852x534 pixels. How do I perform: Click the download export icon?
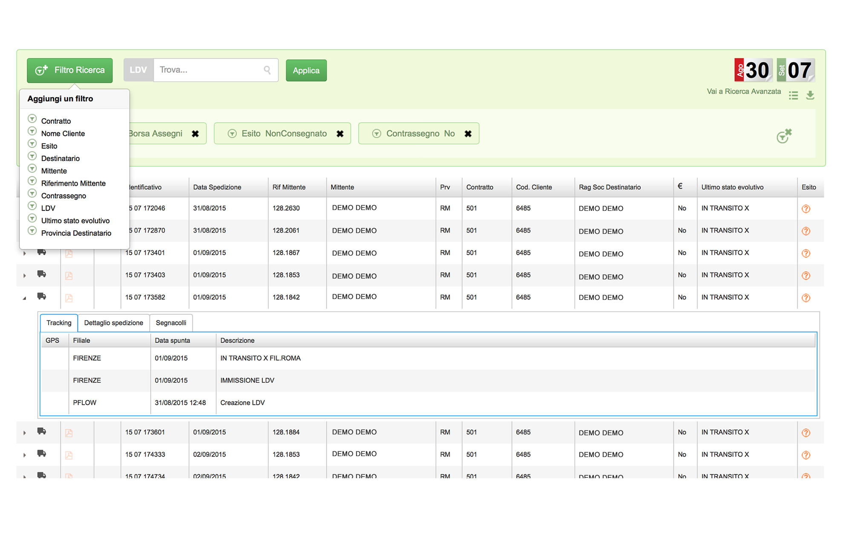[810, 95]
